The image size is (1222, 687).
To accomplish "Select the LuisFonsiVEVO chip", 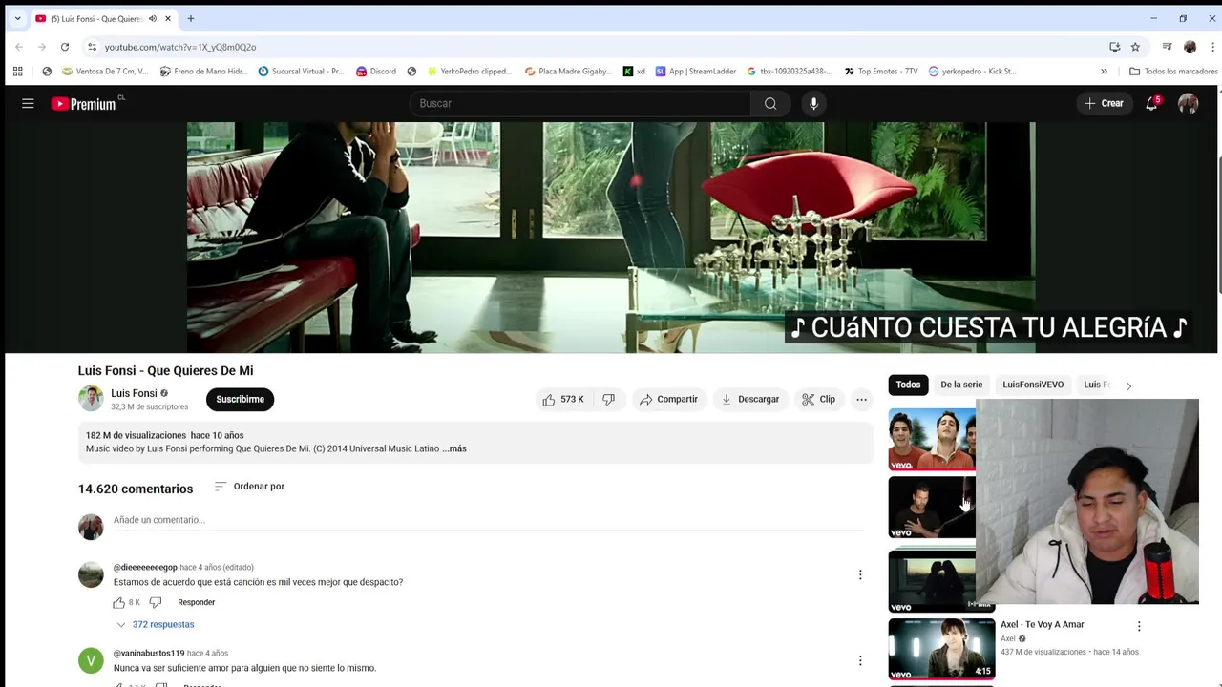I will coord(1033,385).
